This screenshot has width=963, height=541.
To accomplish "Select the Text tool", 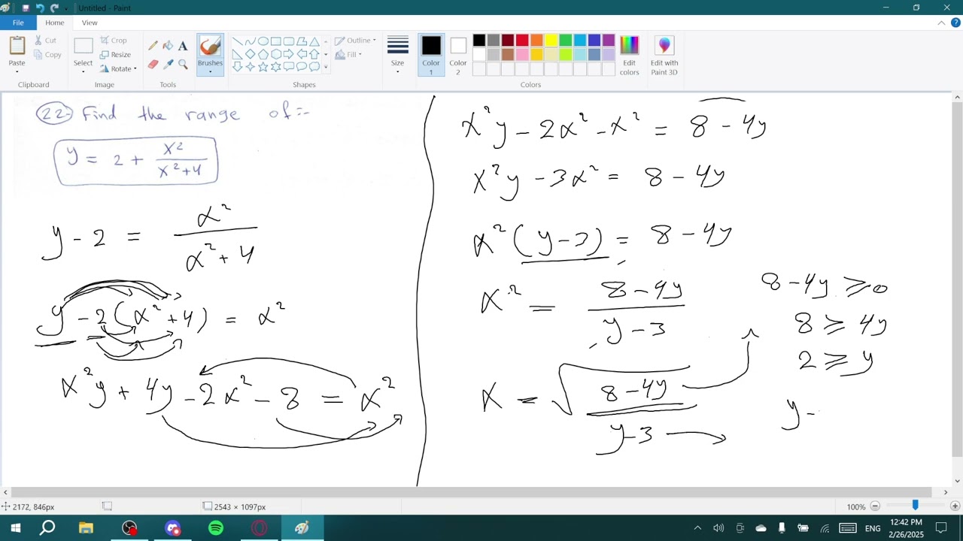I will pos(183,46).
